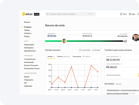Open Antecipação in the sidebar
The image size is (139, 105).
pyautogui.click(x=29, y=62)
